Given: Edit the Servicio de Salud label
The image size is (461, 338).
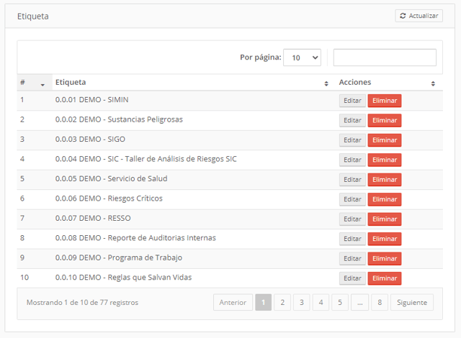Looking at the screenshot, I should tap(352, 180).
